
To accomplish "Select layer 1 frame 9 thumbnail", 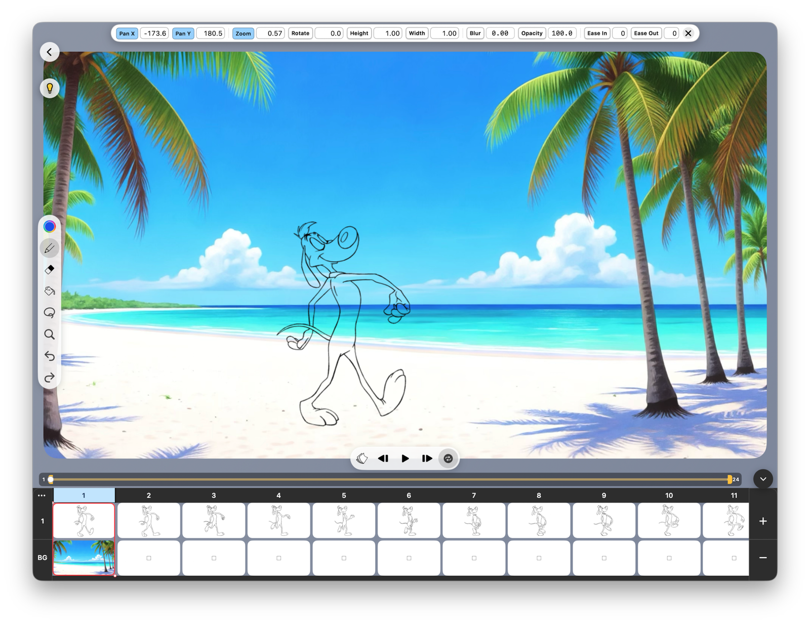I will tap(604, 521).
